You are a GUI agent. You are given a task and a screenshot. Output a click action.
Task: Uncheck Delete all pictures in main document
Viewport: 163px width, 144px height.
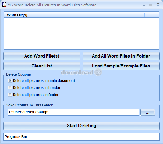10,81
